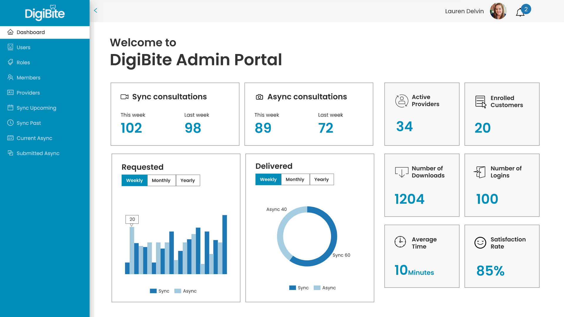Click the Sync Past clock icon
This screenshot has width=564, height=317.
pos(10,123)
